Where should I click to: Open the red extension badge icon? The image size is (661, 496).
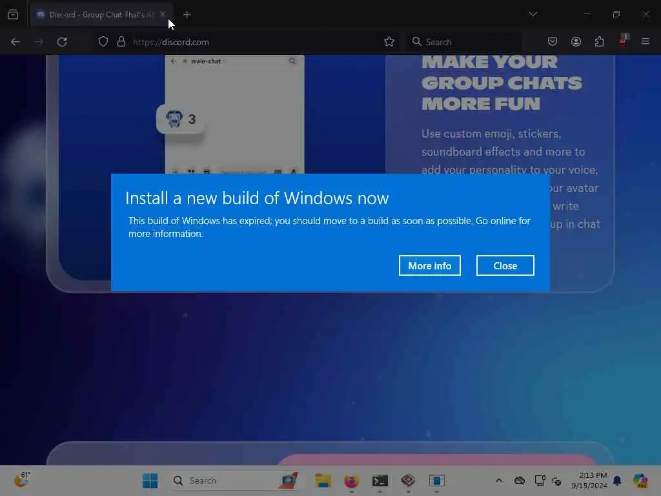(x=623, y=41)
